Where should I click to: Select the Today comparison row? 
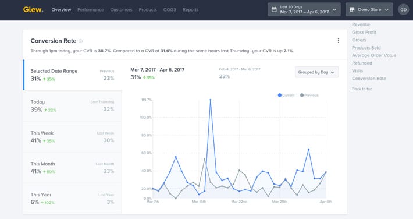coord(73,106)
